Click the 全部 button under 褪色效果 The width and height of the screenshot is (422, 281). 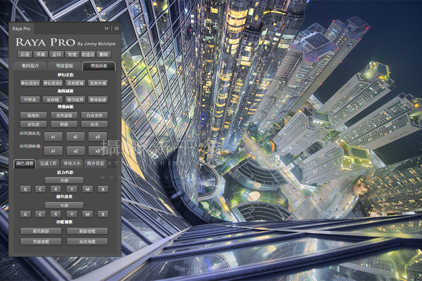click(x=64, y=205)
